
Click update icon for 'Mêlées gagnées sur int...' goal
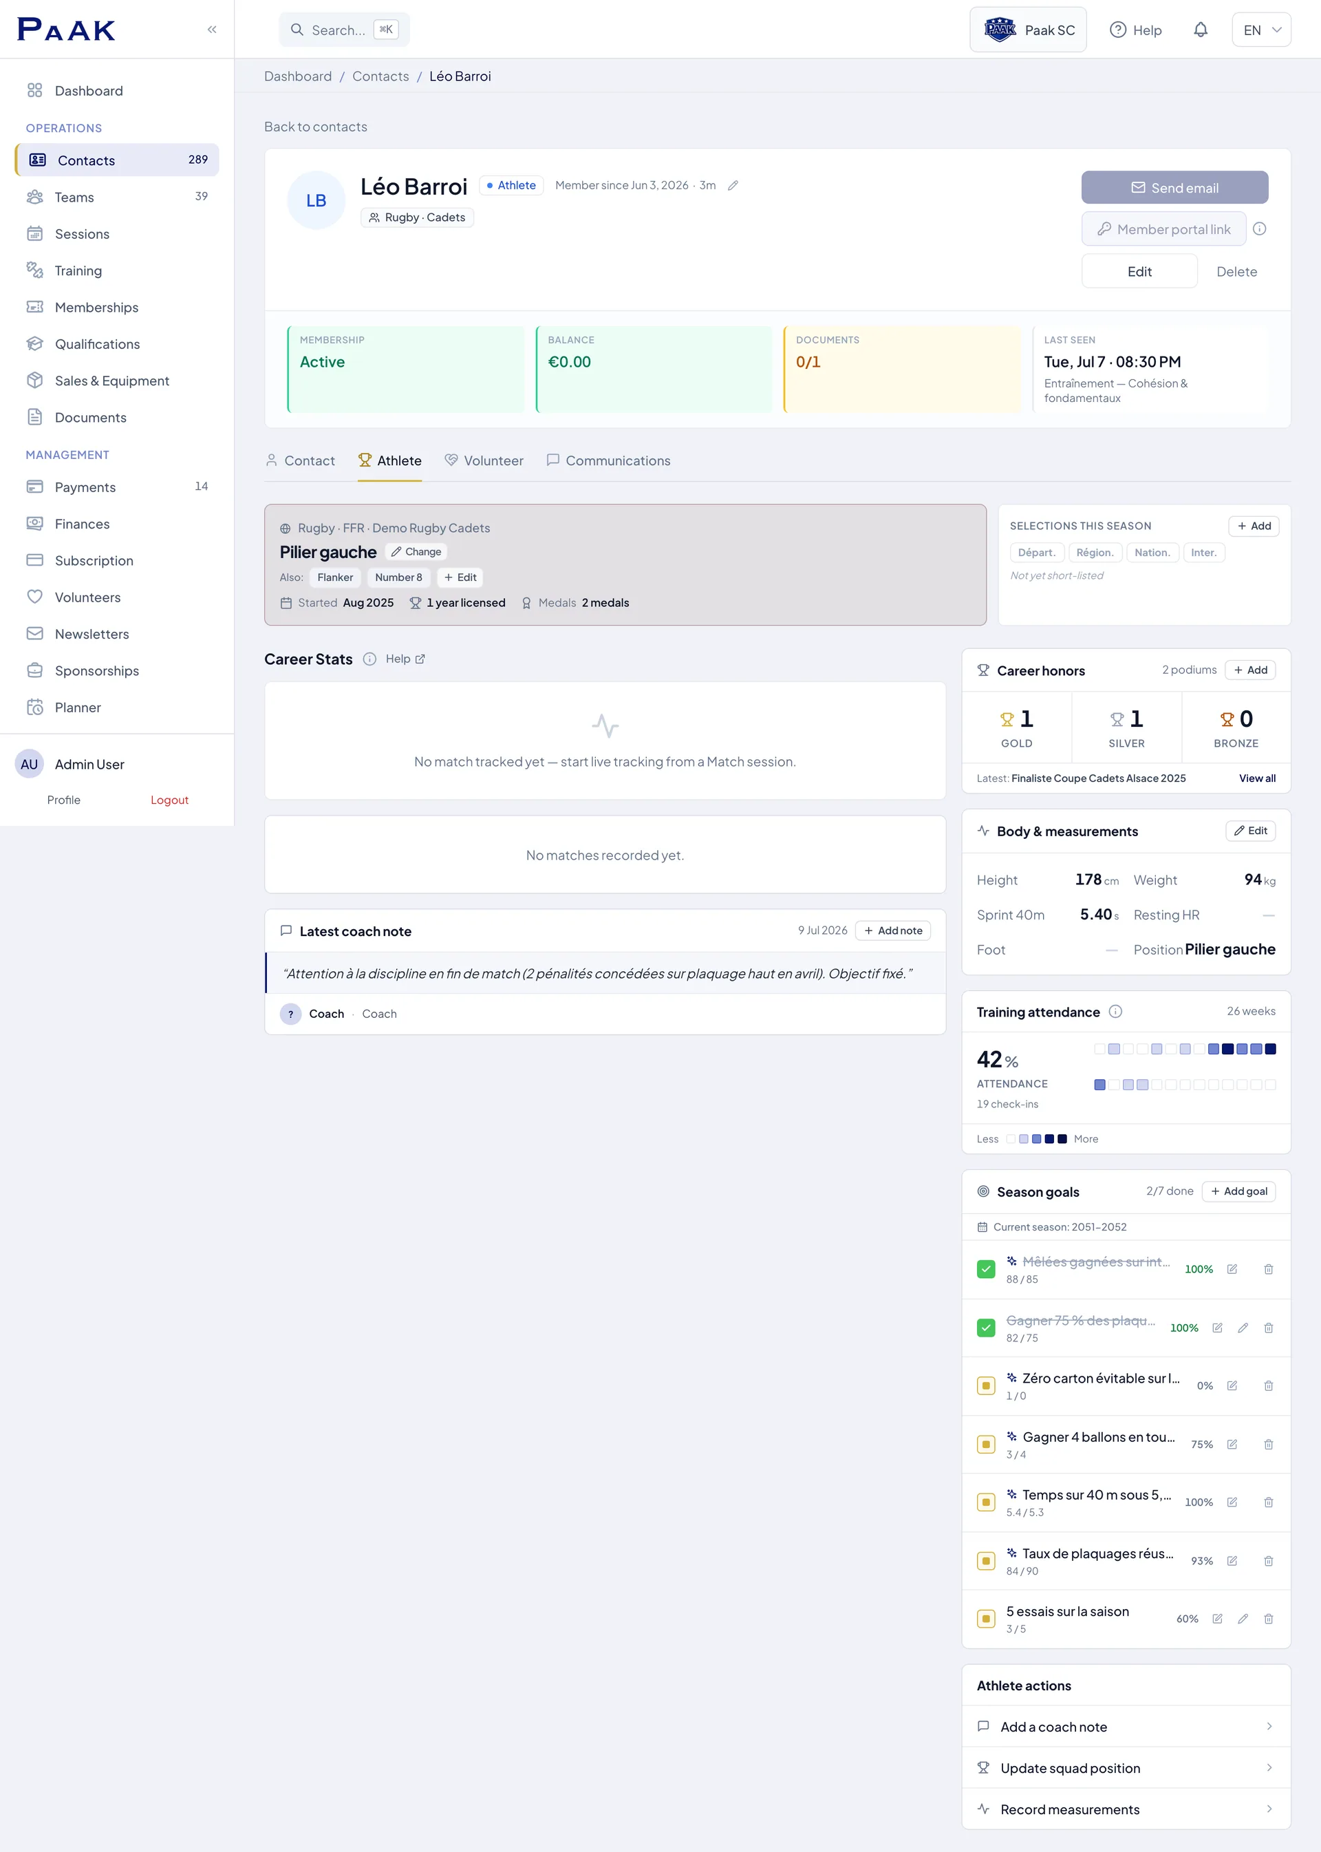click(1232, 1269)
